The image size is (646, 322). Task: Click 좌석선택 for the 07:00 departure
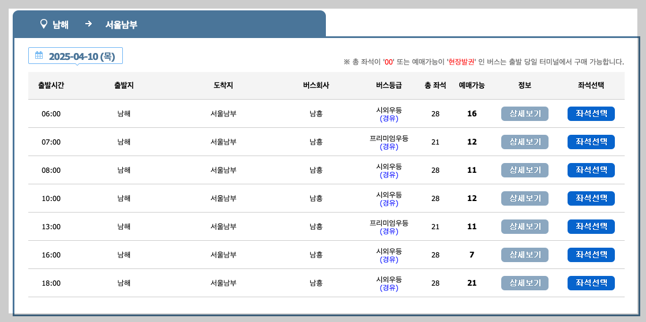591,142
